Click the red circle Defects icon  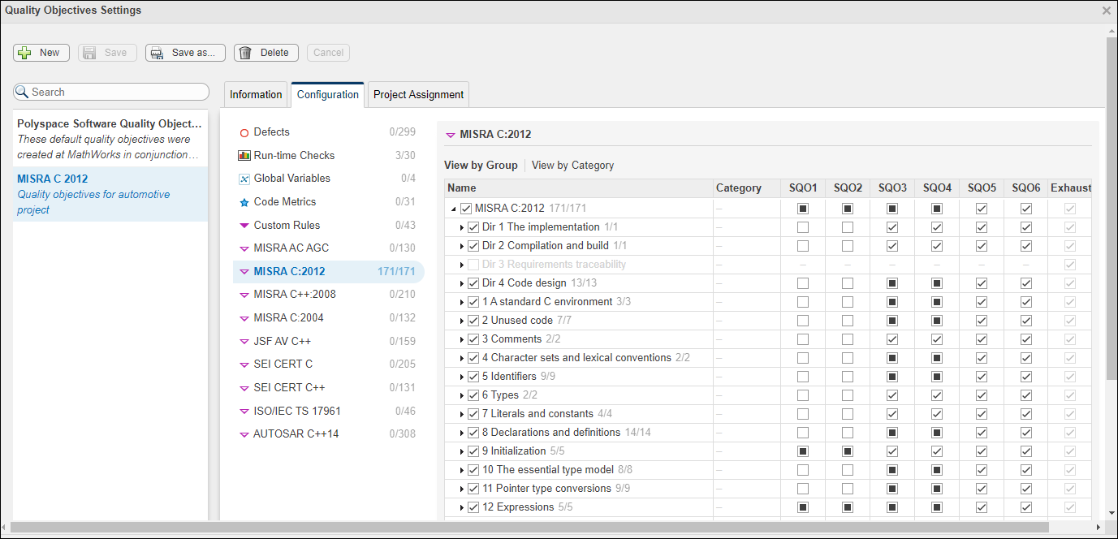click(x=244, y=132)
